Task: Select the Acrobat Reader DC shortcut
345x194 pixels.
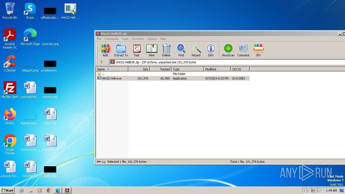Action: (x=10, y=39)
